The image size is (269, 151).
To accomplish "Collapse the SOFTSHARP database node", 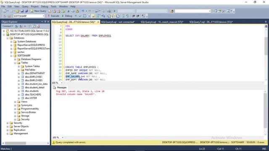I will click(x=11, y=56).
